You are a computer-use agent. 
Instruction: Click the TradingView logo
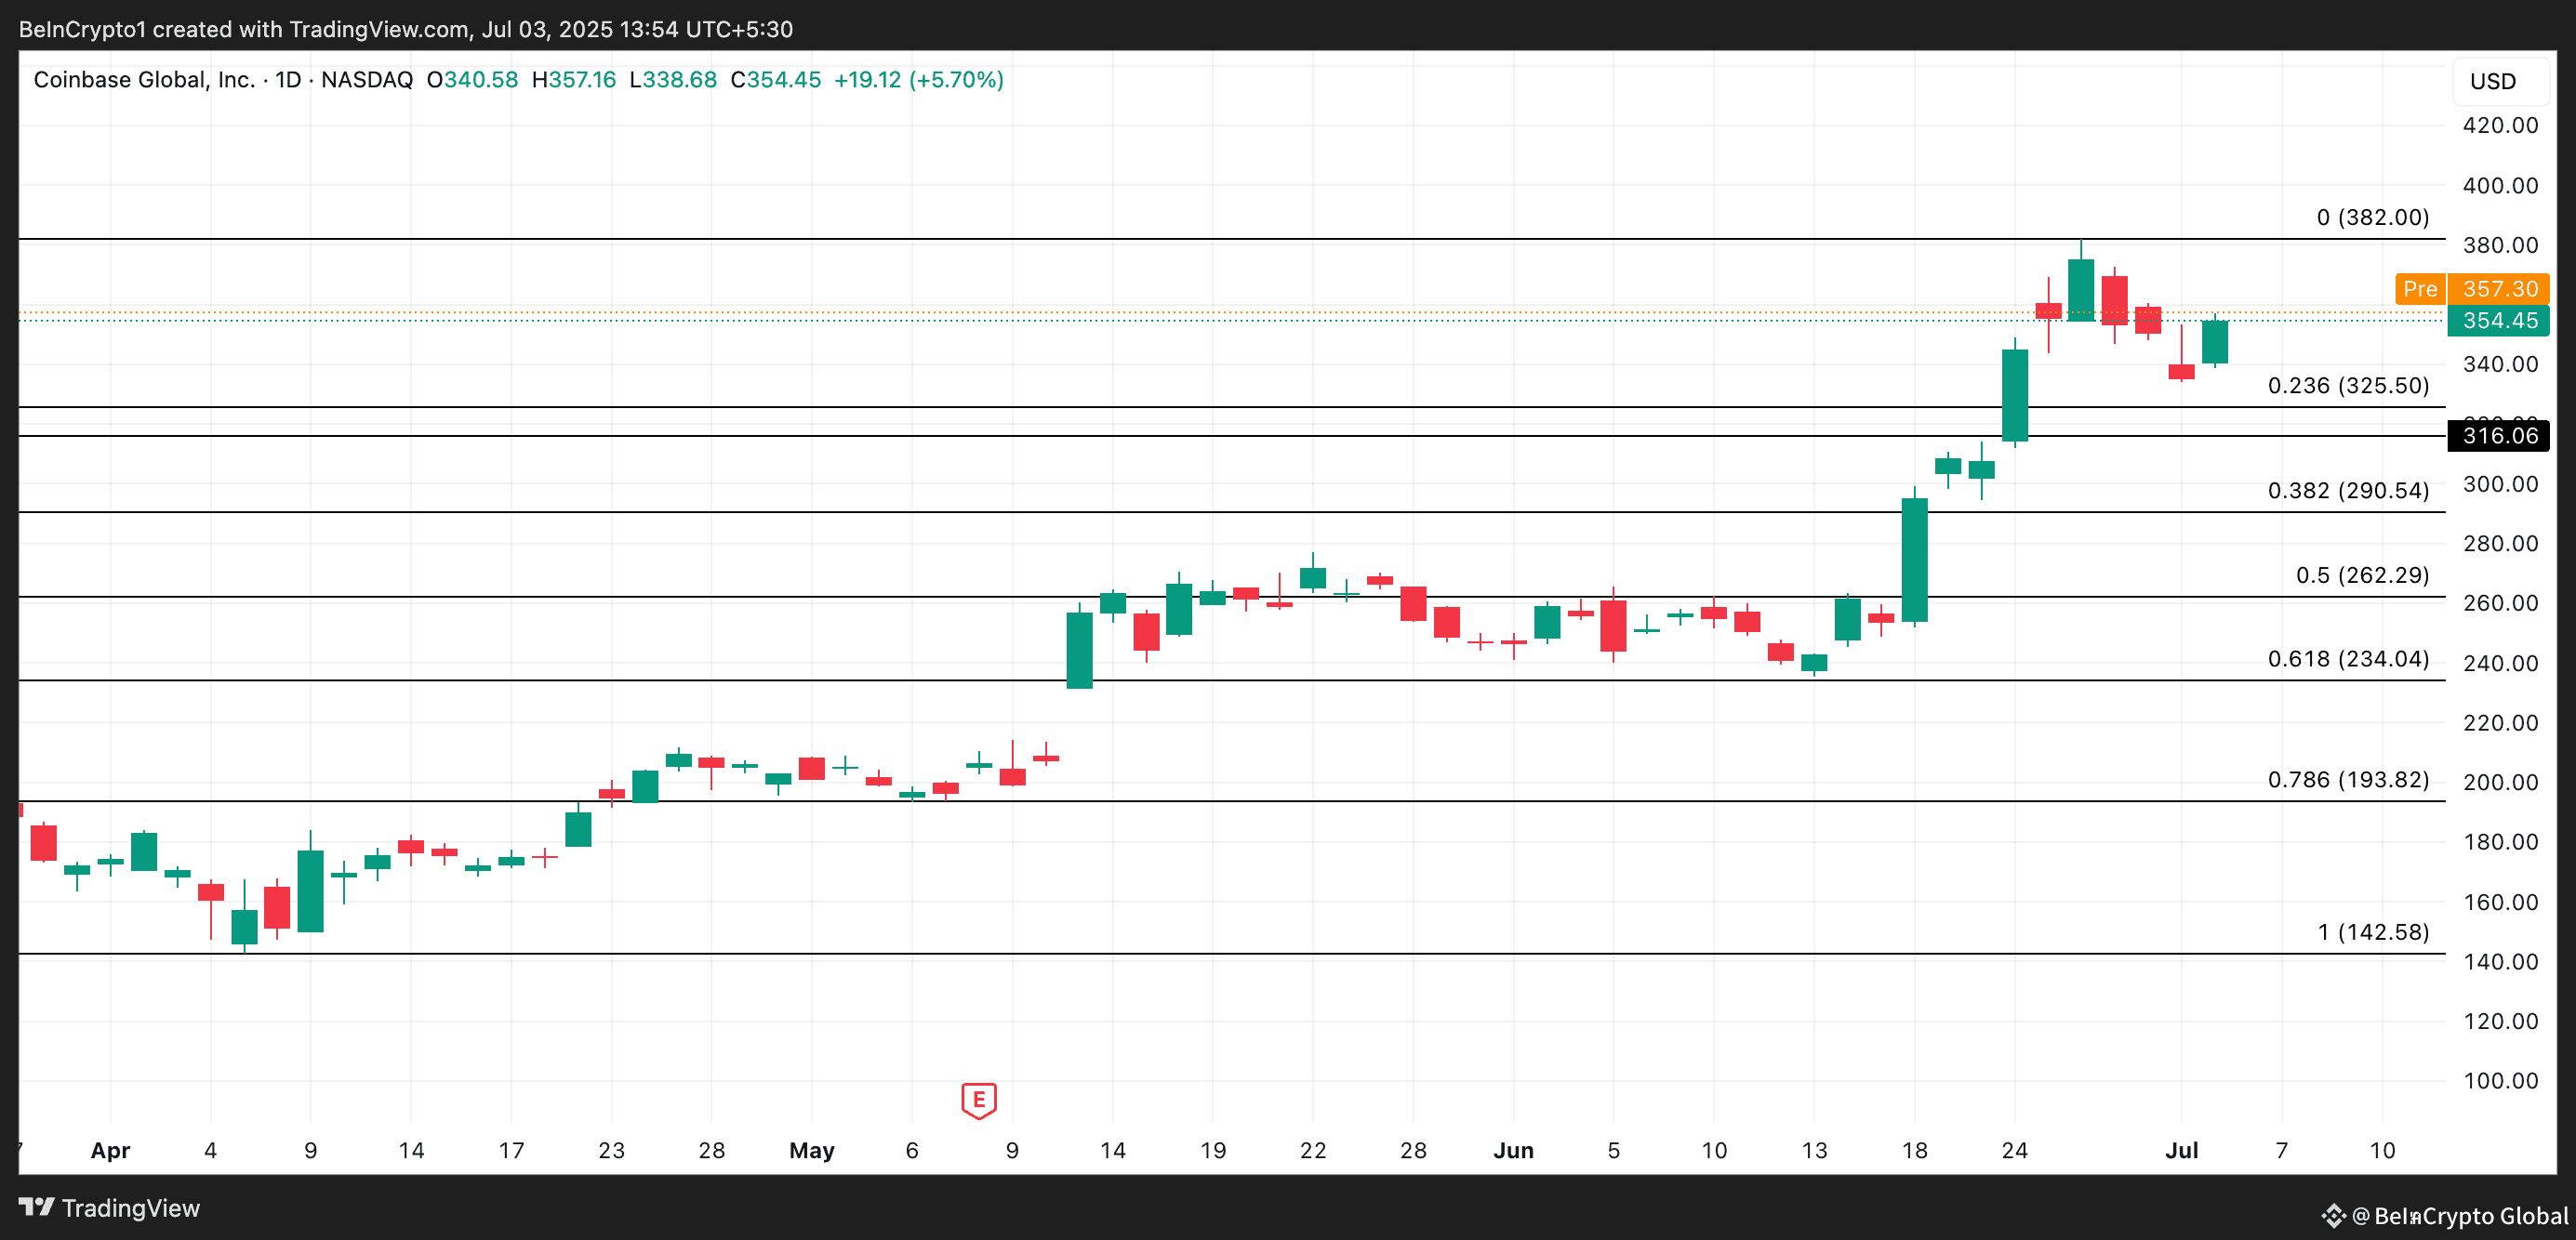[109, 1208]
